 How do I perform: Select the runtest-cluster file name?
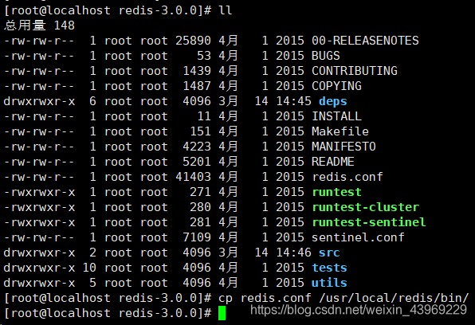[x=365, y=207]
